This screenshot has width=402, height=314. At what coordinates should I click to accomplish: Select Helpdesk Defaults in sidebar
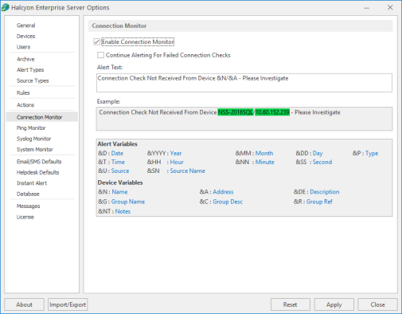[x=37, y=172]
